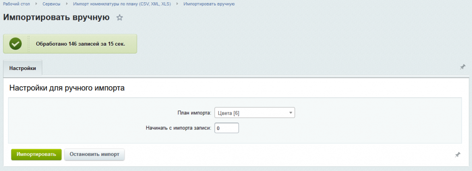472x171 pixels.
Task: Open the План импорта dropdown
Action: tap(254, 113)
